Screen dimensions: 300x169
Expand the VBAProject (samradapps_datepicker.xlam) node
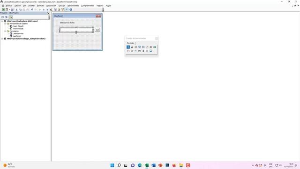[x=2, y=38]
